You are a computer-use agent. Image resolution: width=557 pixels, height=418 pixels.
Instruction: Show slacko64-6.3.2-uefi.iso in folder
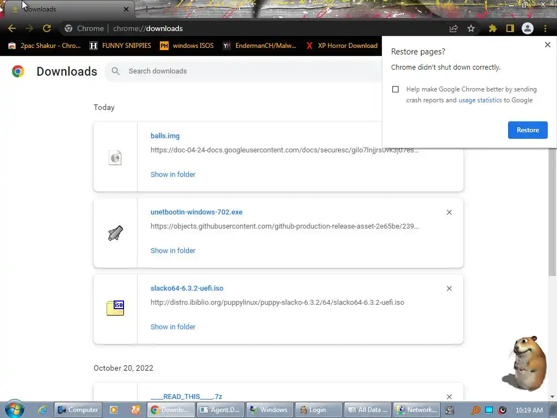pyautogui.click(x=173, y=327)
